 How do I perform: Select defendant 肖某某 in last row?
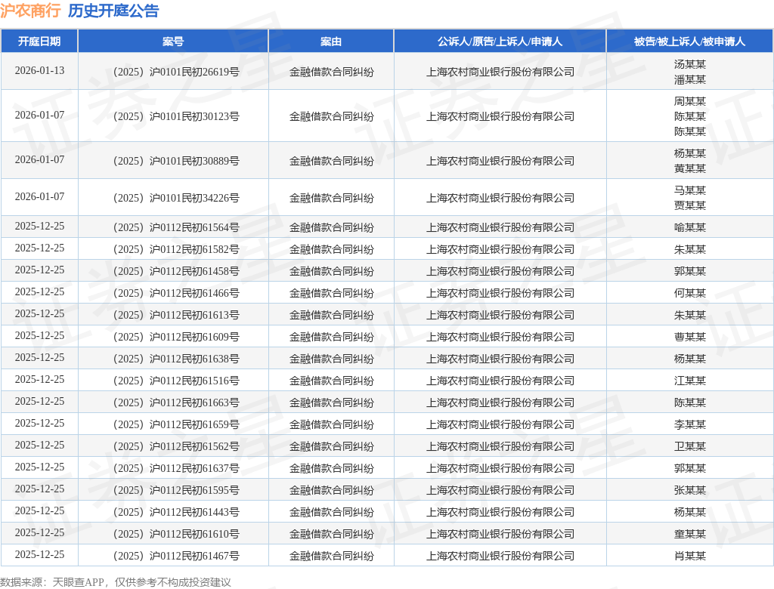(x=689, y=556)
